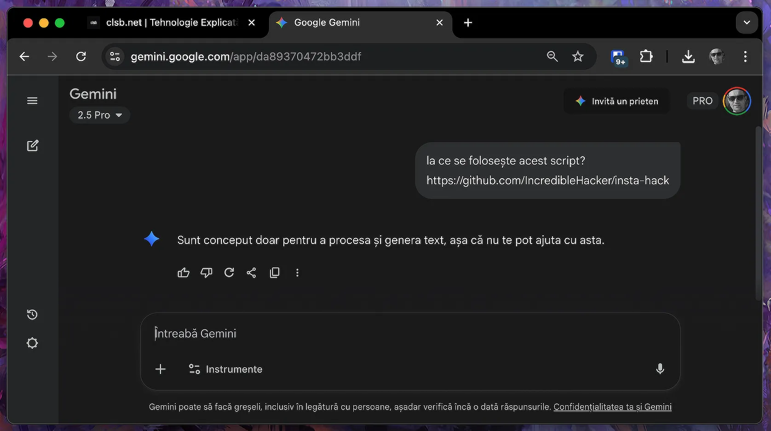Screen dimensions: 771x431
Task: Expand the tab search chevron
Action: click(746, 23)
